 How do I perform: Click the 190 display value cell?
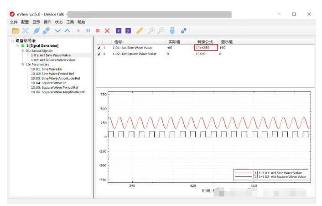point(223,48)
